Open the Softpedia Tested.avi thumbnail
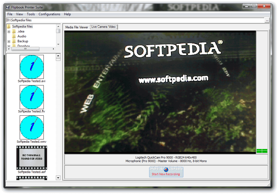Viewport: 278px width, 194px height. pos(32,67)
